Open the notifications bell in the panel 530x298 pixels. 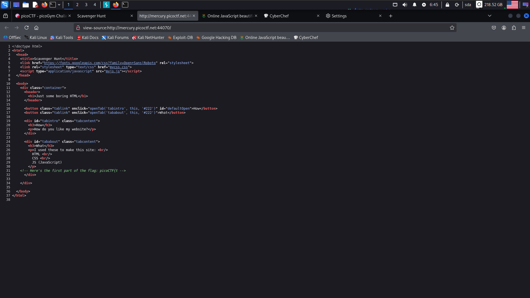[x=414, y=5]
